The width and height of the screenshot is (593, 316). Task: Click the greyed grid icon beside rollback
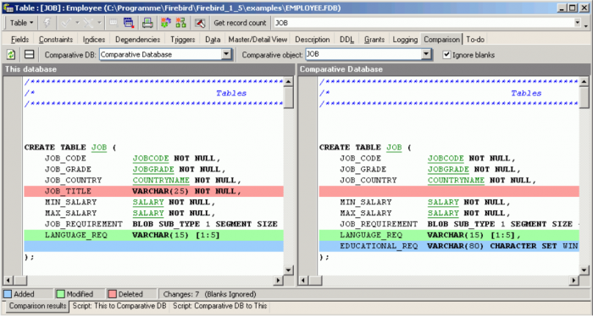point(113,23)
